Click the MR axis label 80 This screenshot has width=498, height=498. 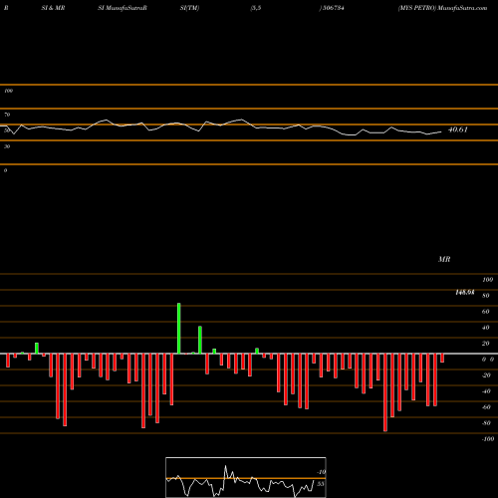point(485,296)
